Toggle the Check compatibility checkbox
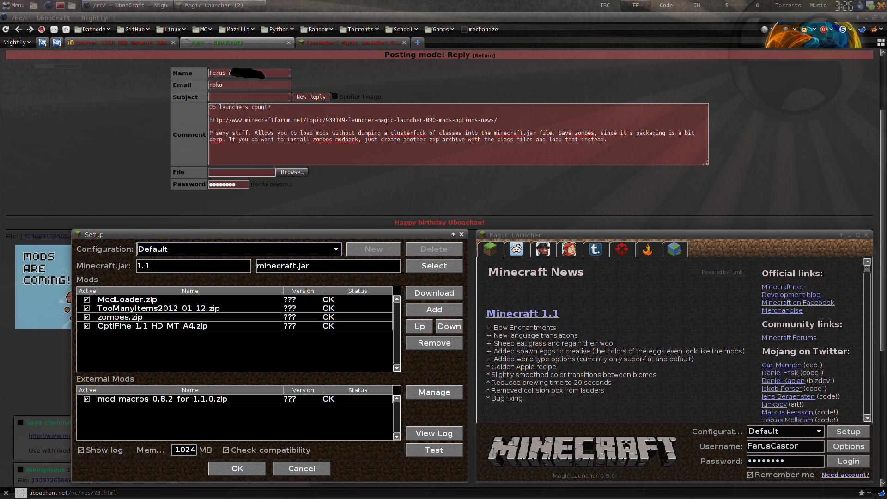The width and height of the screenshot is (887, 499). [x=226, y=450]
